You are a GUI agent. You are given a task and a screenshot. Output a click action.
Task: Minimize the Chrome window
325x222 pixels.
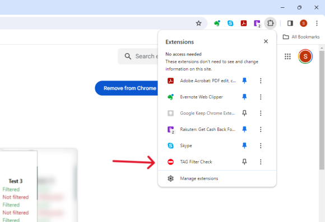[x=282, y=7]
